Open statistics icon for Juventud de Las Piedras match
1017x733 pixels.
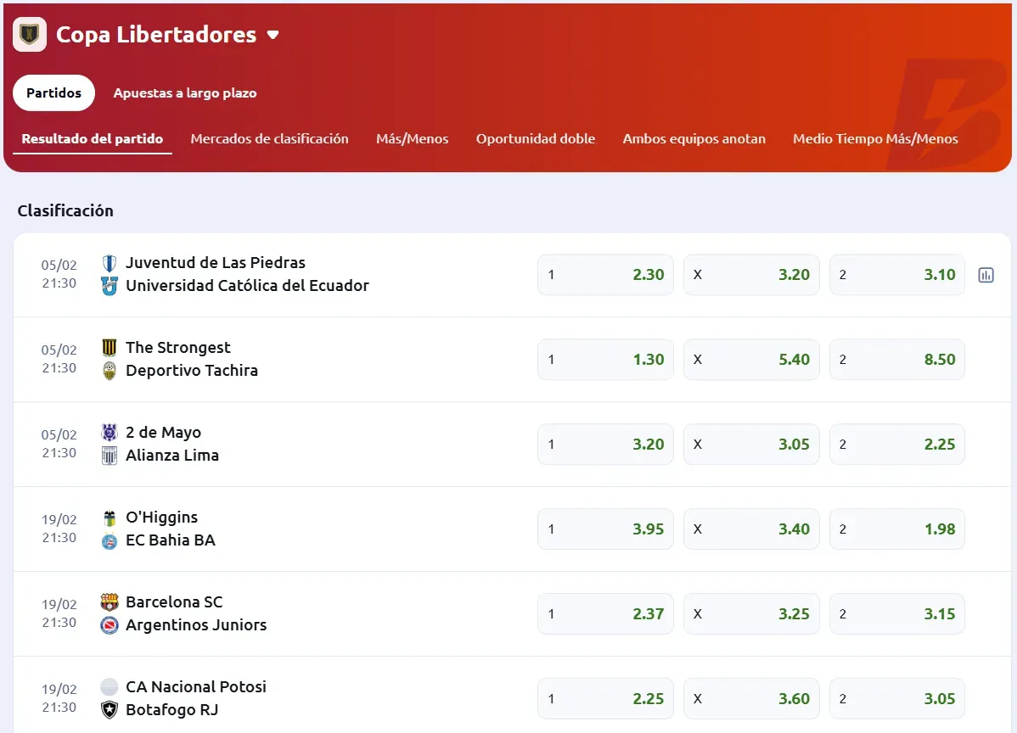tap(986, 275)
